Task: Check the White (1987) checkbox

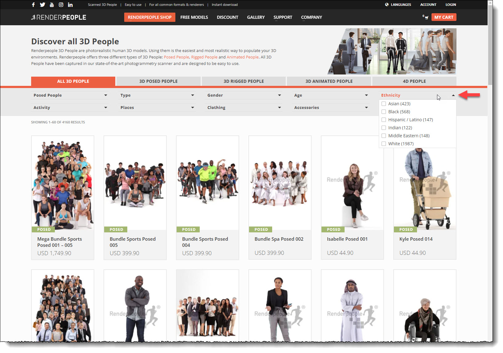Action: [384, 144]
